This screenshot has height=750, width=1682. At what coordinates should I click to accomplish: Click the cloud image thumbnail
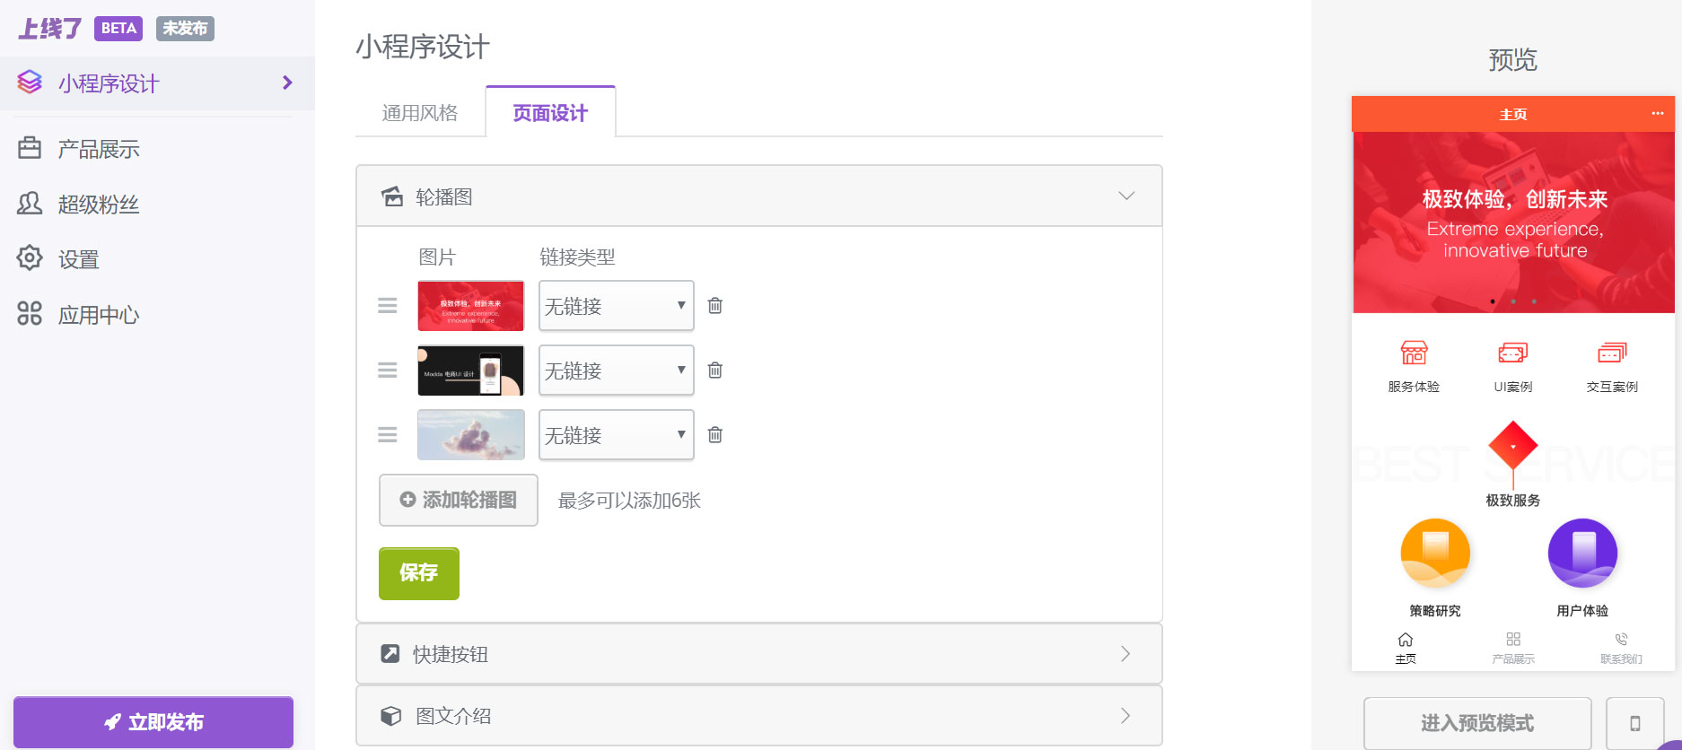470,434
